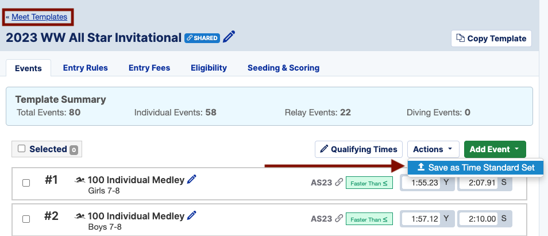Click the AS23 link icon in event #2
Screen dimensions: 548x236
coord(338,219)
